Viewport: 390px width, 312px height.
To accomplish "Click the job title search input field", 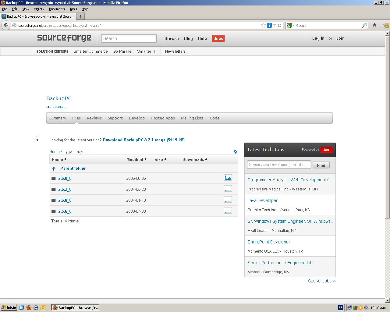I will click(278, 165).
